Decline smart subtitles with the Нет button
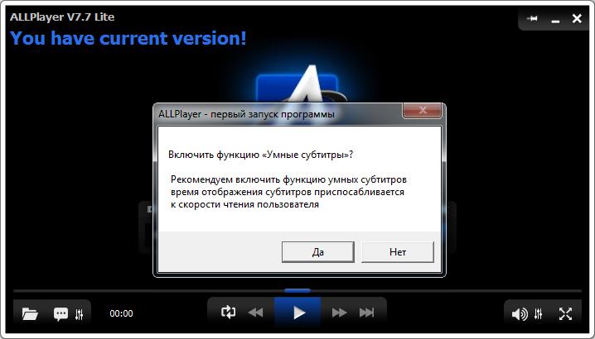 pyautogui.click(x=398, y=252)
